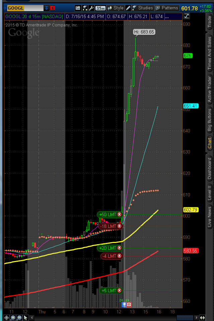Image resolution: width=214 pixels, height=321 pixels.
Task: Click the autoscale expand icon bottom right
Action: 202,318
